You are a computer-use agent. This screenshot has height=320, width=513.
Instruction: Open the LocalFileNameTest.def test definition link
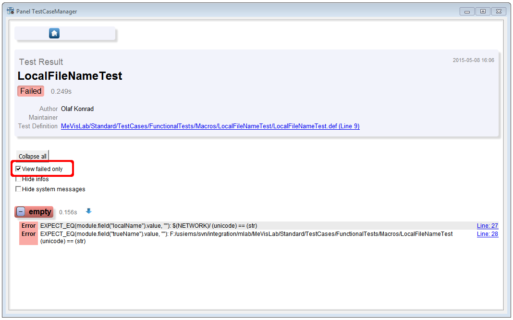click(x=210, y=126)
